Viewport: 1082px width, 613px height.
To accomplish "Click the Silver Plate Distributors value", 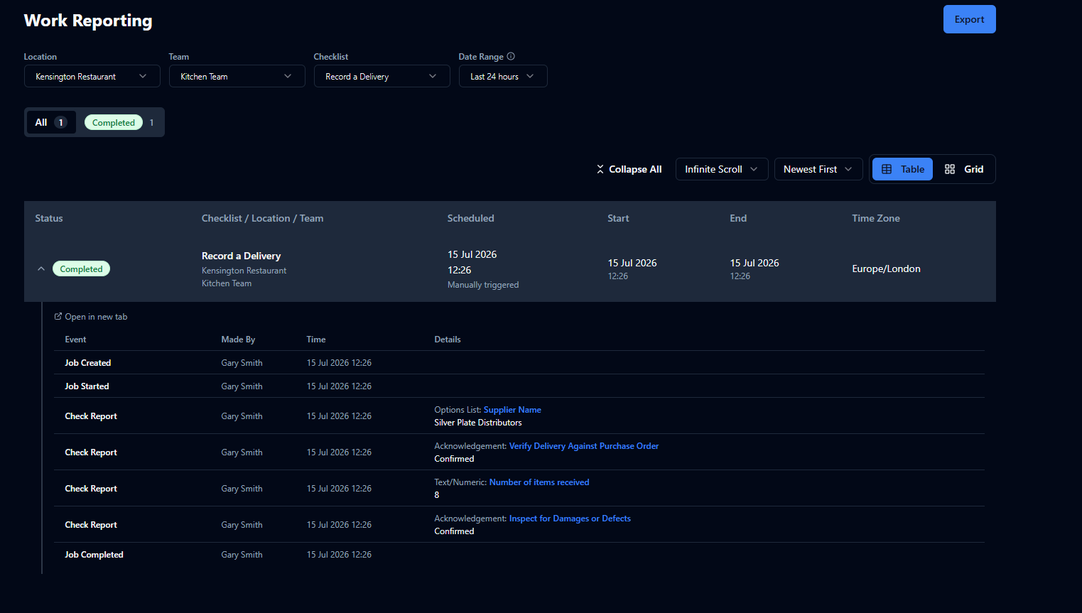I will [478, 423].
